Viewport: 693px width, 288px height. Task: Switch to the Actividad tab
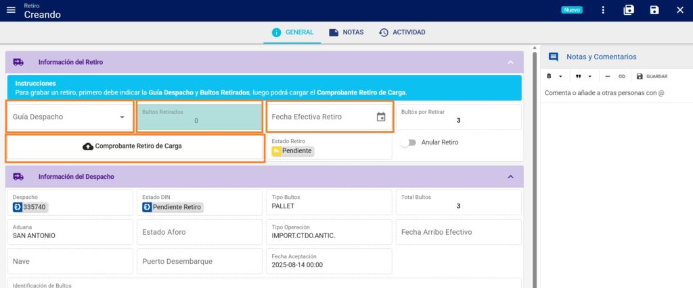[402, 32]
